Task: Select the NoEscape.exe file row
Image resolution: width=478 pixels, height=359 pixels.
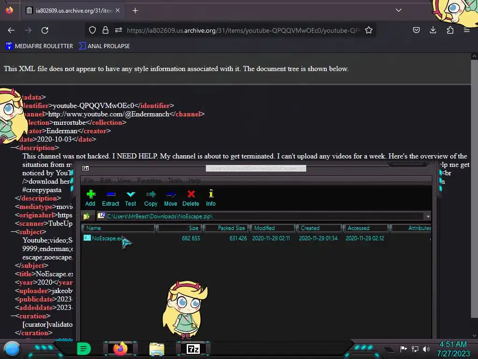Action: (256, 238)
